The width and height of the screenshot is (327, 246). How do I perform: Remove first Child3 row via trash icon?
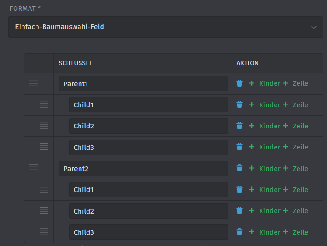pyautogui.click(x=240, y=147)
